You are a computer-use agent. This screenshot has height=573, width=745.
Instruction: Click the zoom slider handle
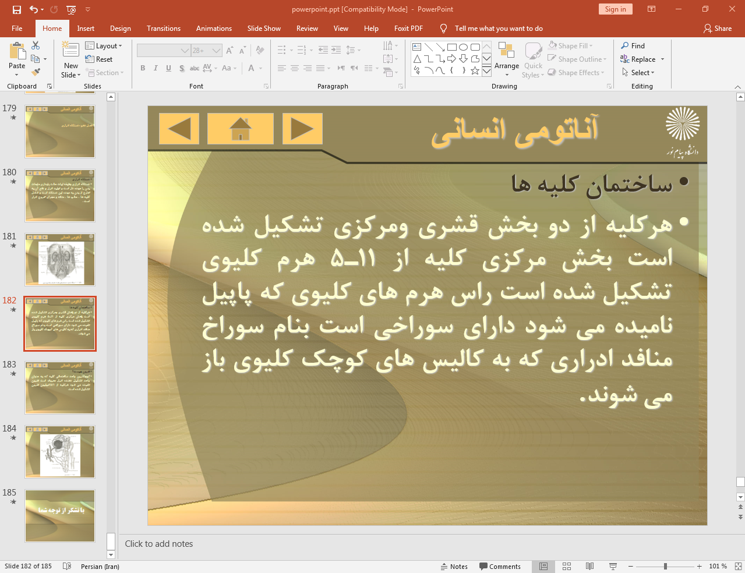[x=665, y=567]
